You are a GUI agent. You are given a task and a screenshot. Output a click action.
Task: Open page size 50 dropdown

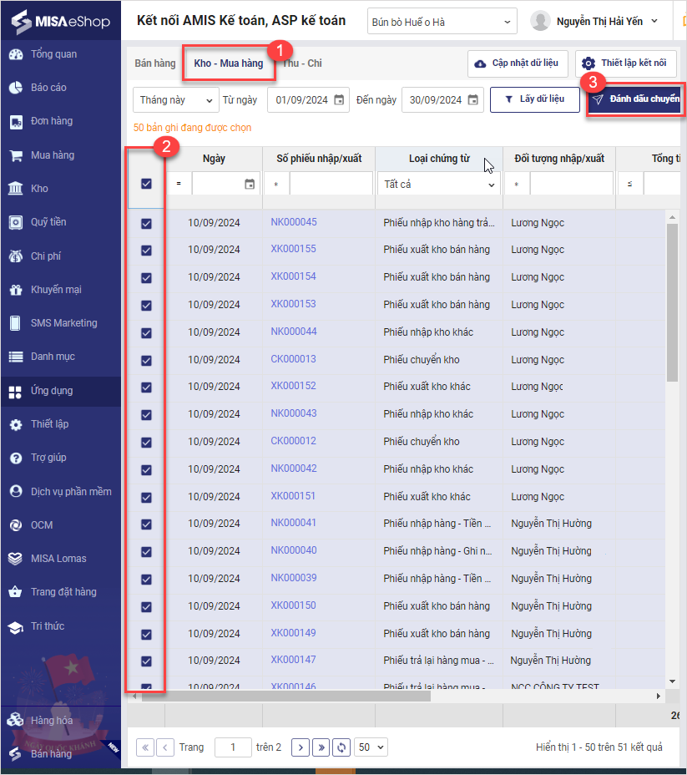pos(371,747)
